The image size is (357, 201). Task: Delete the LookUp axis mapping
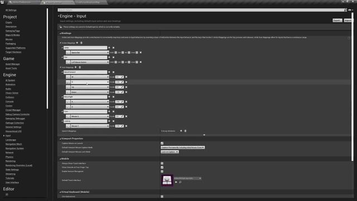tap(113, 121)
